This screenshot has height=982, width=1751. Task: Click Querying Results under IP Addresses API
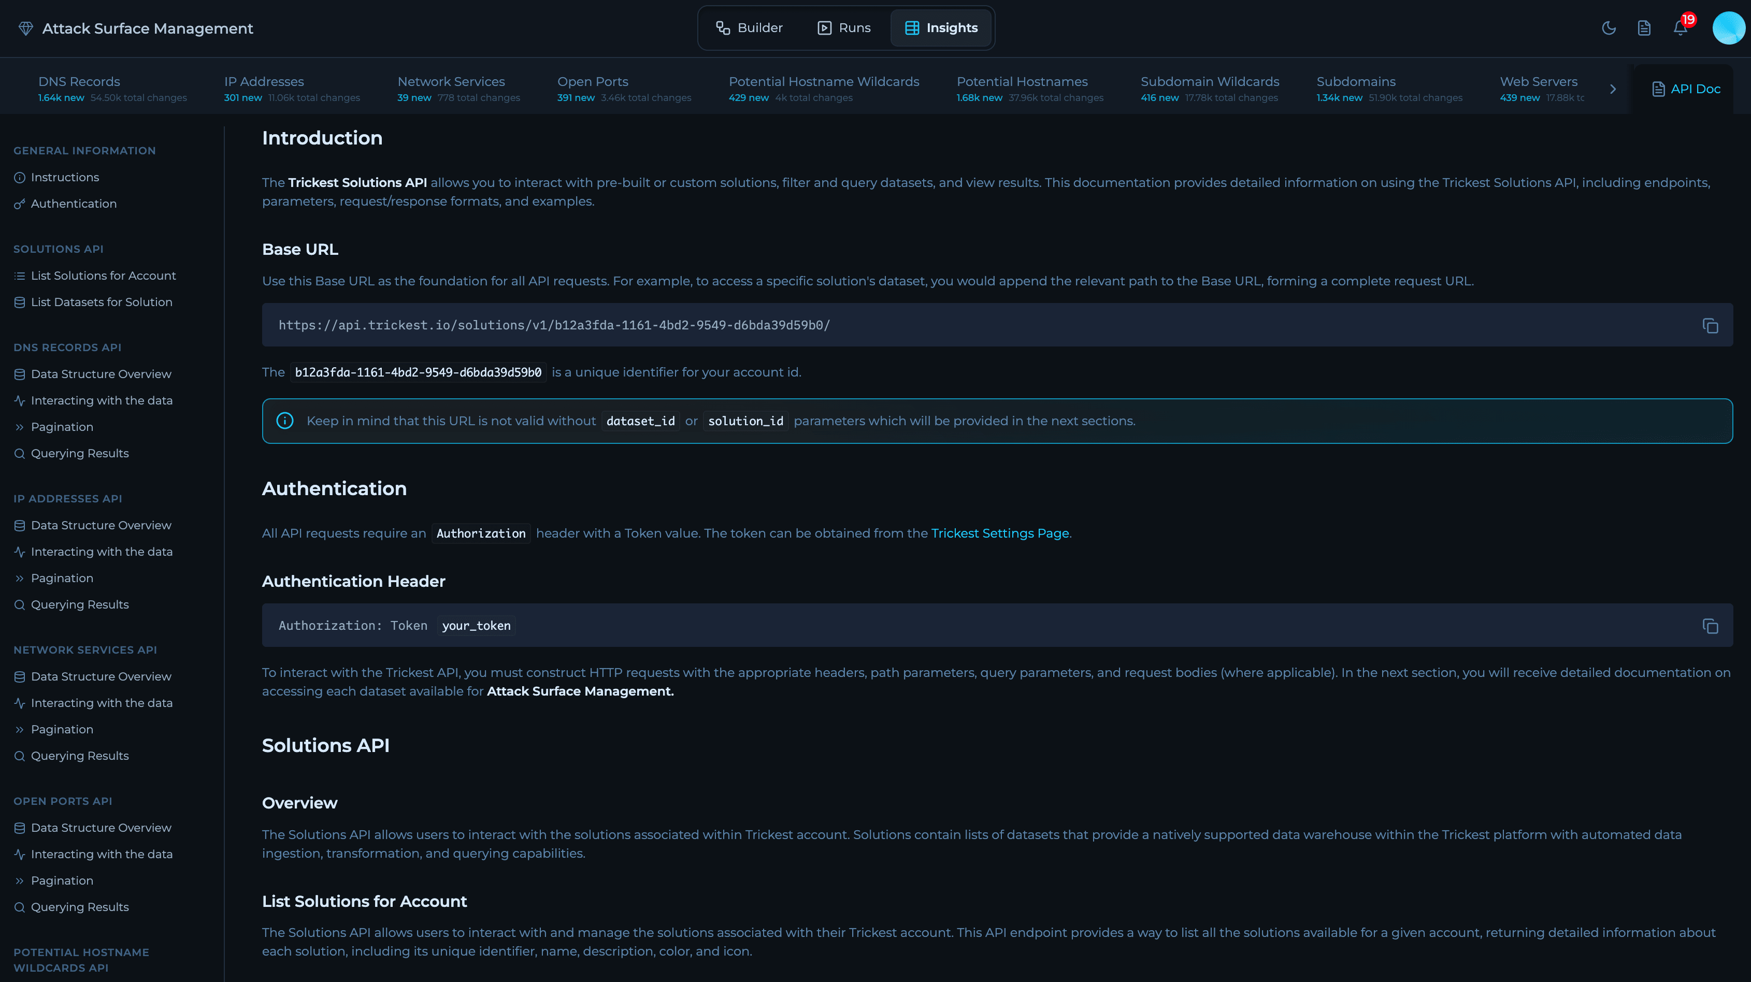[80, 605]
